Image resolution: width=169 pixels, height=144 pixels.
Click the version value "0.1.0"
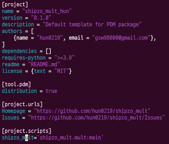tap(41, 18)
